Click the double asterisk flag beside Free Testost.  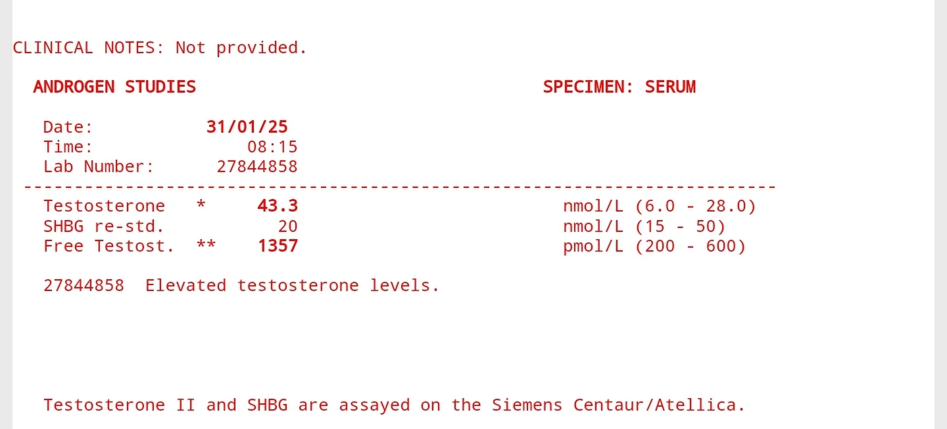pyautogui.click(x=206, y=245)
